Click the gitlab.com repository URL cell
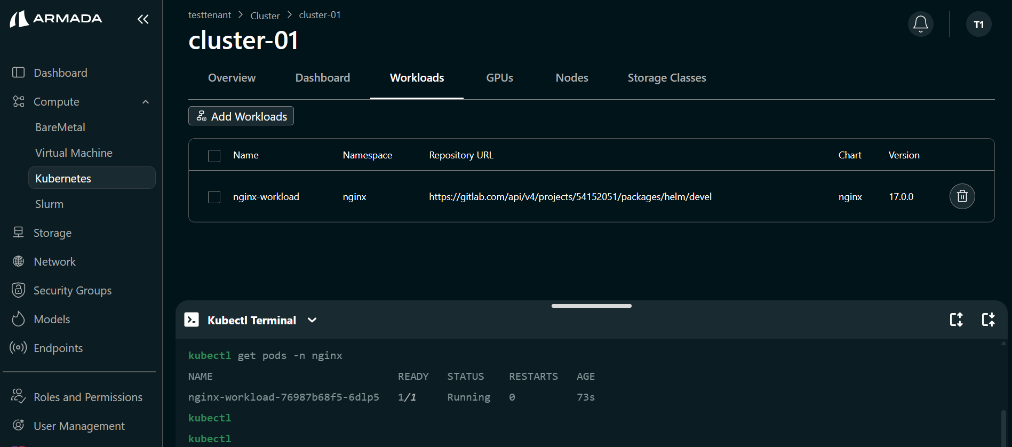Viewport: 1012px width, 447px height. tap(570, 197)
